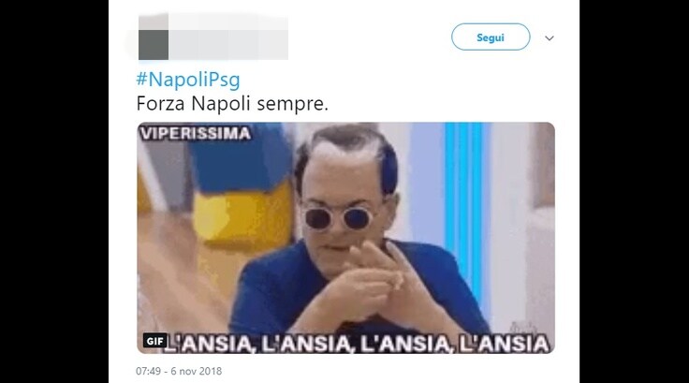This screenshot has height=383, width=689.
Task: Select the 'Forza Napoli sempre.' tweet text
Action: tap(232, 104)
